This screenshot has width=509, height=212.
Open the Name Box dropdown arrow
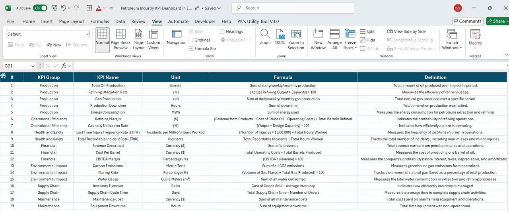(x=33, y=66)
